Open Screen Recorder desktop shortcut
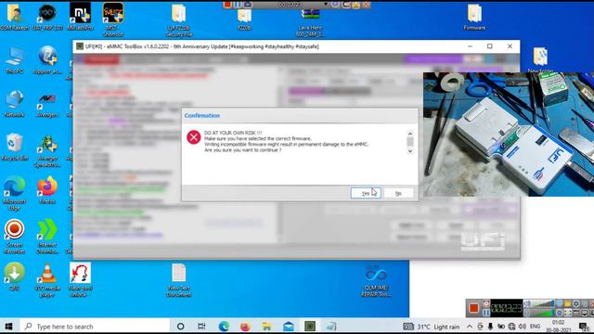594x334 pixels. (x=15, y=237)
